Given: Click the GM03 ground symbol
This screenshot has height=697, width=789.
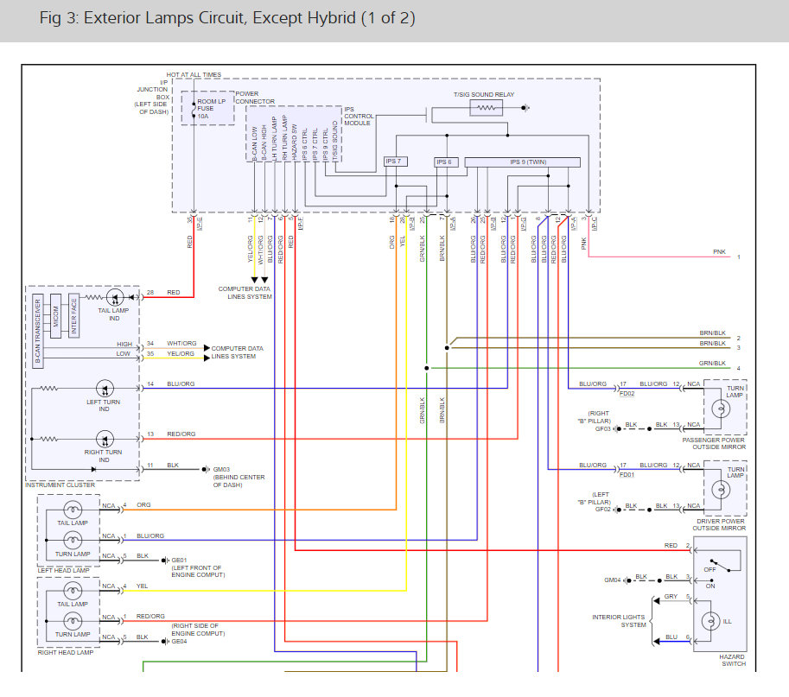Looking at the screenshot, I should (x=205, y=469).
